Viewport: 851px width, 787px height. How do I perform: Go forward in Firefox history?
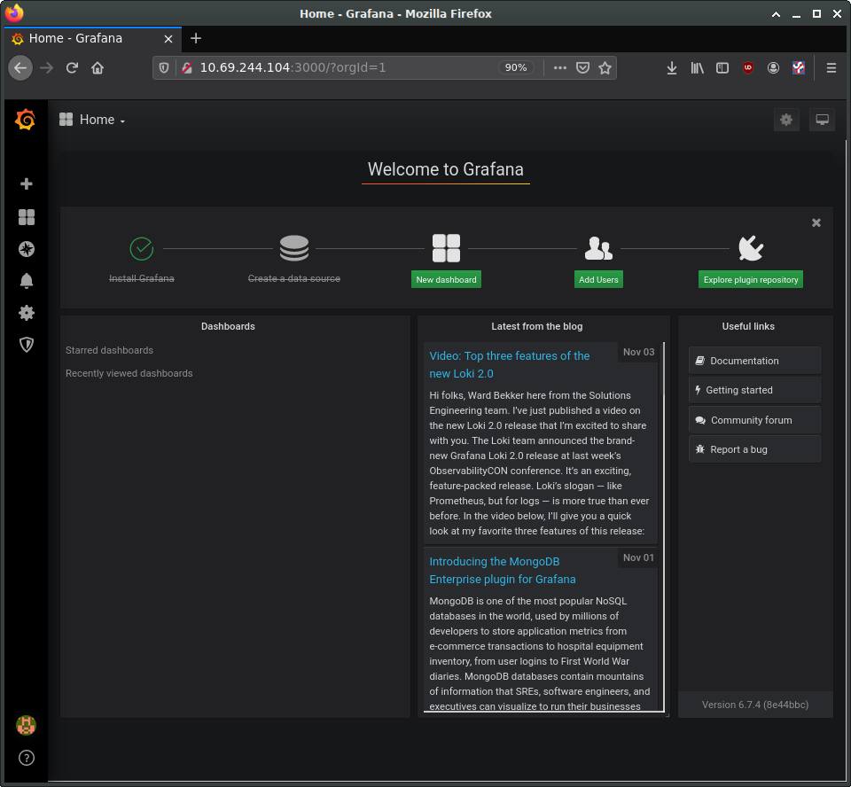(47, 68)
